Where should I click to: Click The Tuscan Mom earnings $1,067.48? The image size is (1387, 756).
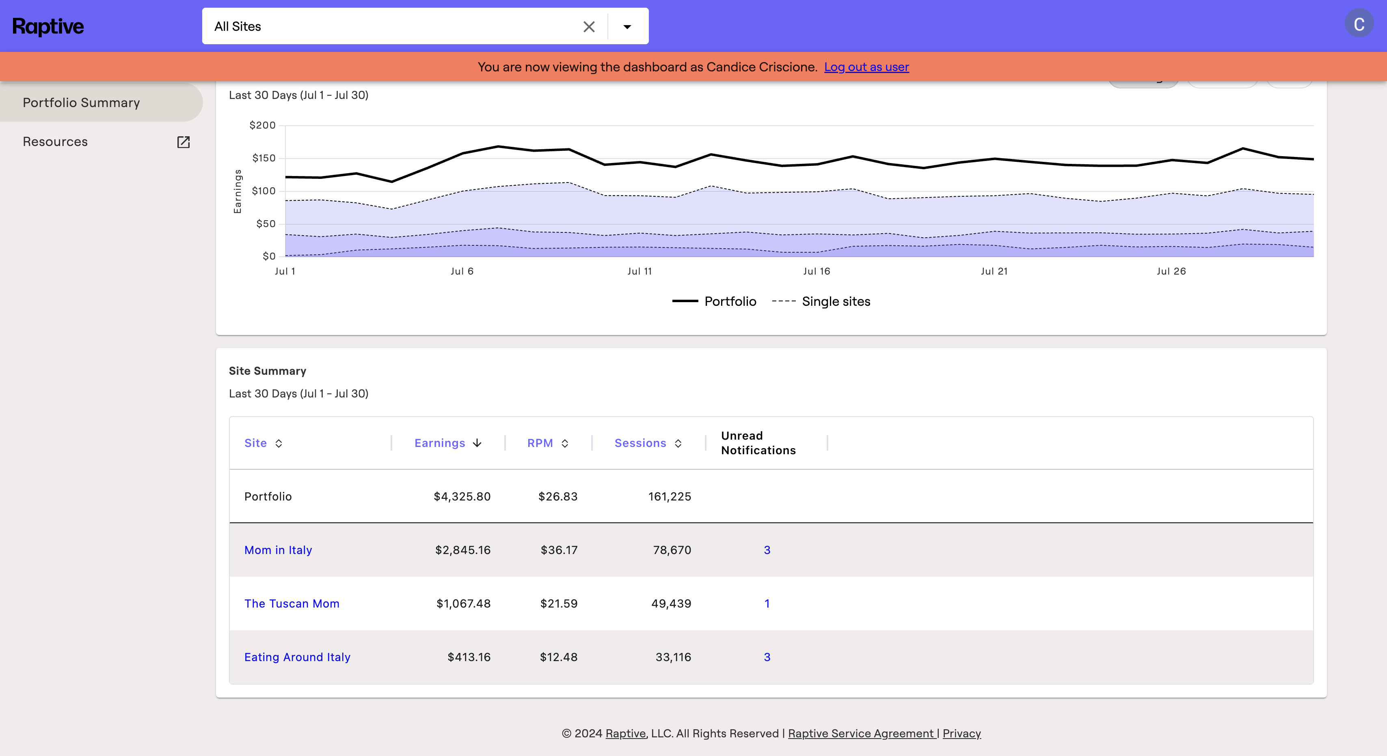(x=463, y=603)
